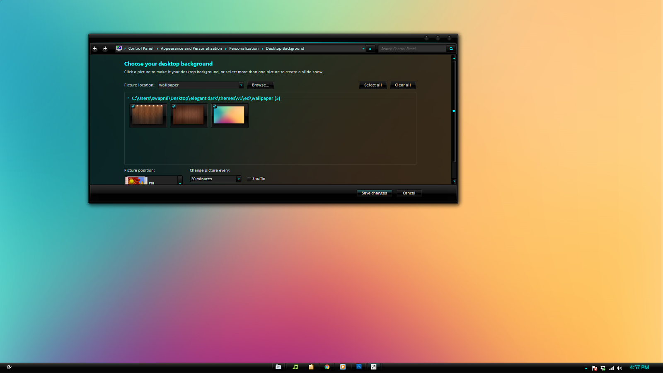Collapse the wallpaper folder group arrow
Viewport: 663px width, 373px height.
(128, 98)
